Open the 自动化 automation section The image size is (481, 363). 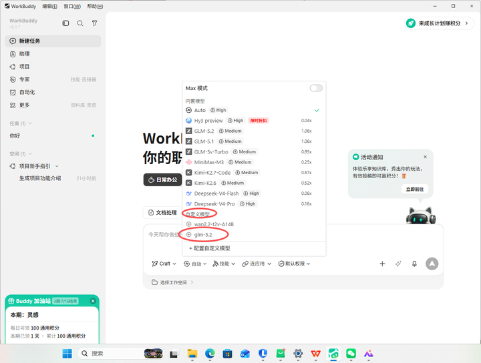point(53,92)
